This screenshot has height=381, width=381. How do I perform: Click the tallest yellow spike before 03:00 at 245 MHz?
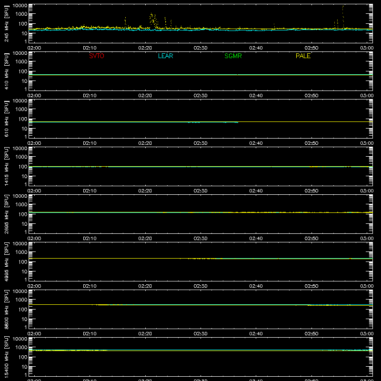343,17
